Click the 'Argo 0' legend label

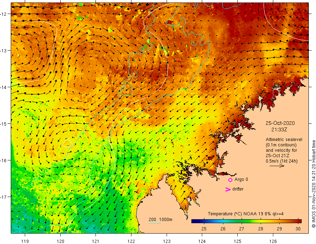[x=241, y=179]
